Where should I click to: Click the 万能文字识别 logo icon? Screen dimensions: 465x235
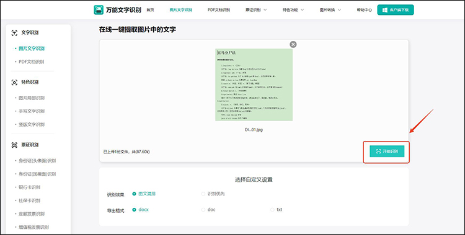tap(99, 10)
